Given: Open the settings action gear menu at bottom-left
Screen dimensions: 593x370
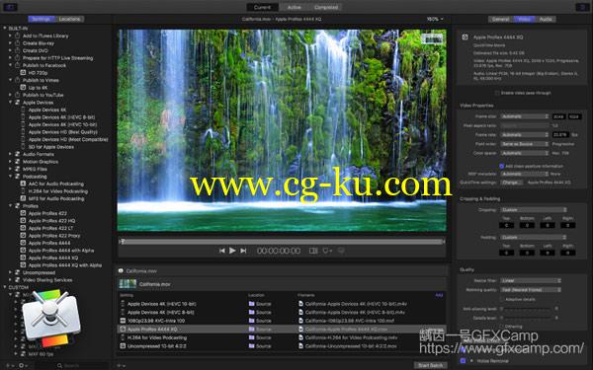Looking at the screenshot, I should point(23,365).
